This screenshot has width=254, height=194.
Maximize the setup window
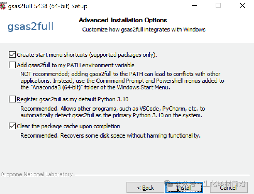coord(218,6)
